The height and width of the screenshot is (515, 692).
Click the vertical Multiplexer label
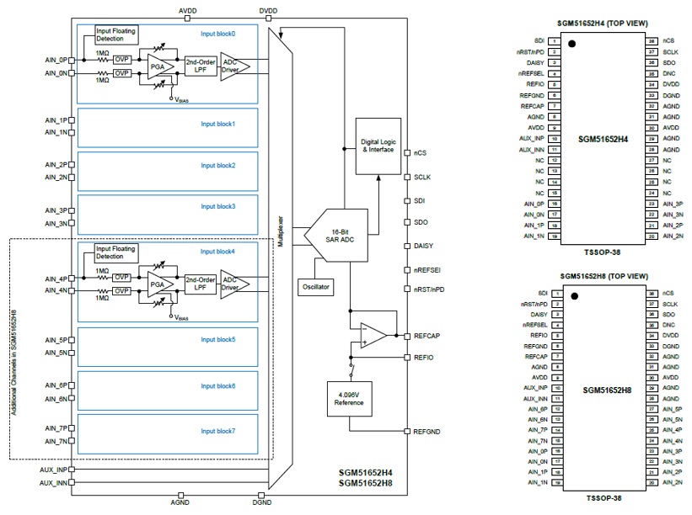(280, 231)
